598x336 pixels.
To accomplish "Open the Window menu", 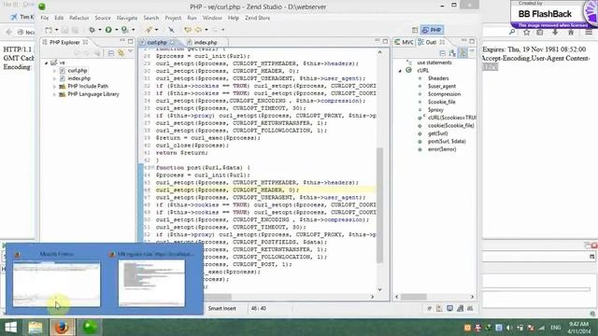I will pyautogui.click(x=212, y=18).
